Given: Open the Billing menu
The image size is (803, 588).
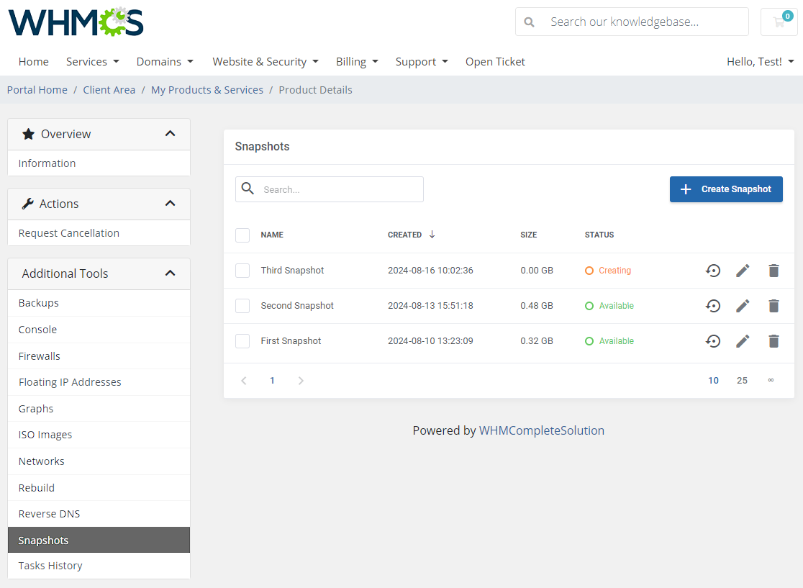Looking at the screenshot, I should click(x=357, y=61).
